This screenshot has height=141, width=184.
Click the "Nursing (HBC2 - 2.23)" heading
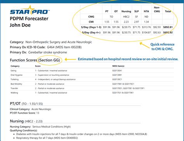[26, 121]
